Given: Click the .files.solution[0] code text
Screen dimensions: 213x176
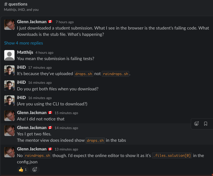Looking at the screenshot, I should tap(172, 155).
